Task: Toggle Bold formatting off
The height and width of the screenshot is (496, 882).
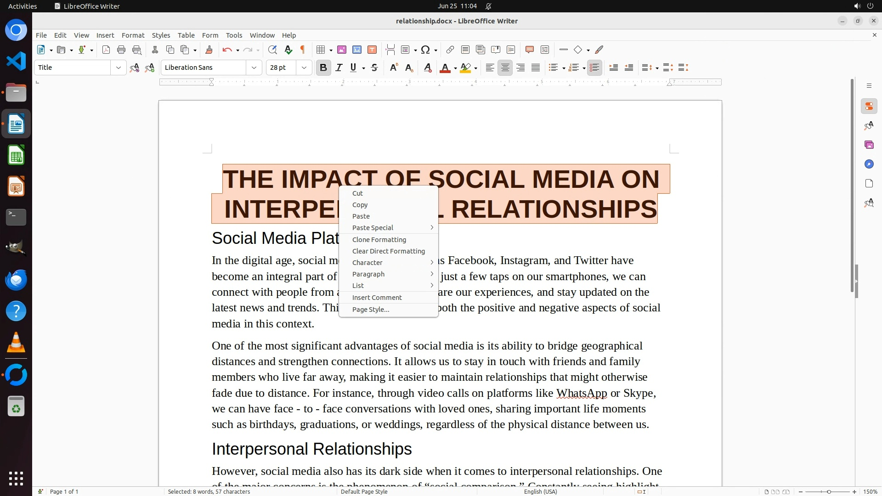Action: (323, 68)
